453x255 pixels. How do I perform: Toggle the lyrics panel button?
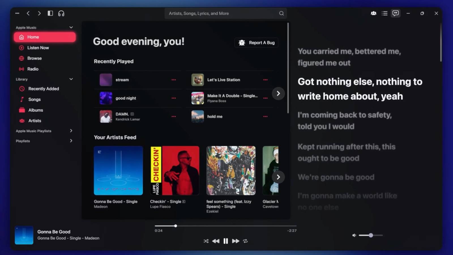(396, 13)
